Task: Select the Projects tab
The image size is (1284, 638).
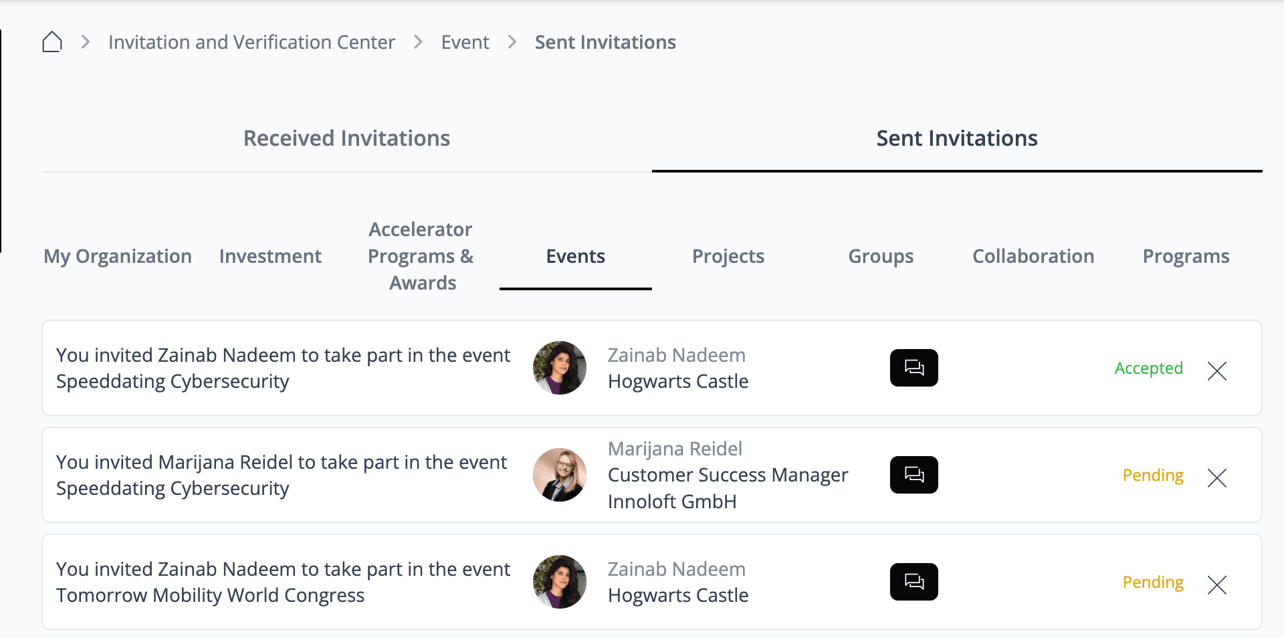Action: coord(728,256)
